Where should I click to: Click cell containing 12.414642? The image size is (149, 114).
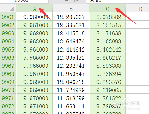tap(71, 49)
